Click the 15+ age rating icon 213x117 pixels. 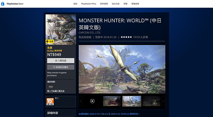[50, 102]
